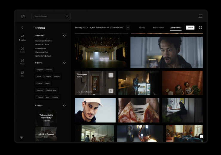221x155 pixels.
Task: Switch to grid layout view
Action: coord(200,28)
